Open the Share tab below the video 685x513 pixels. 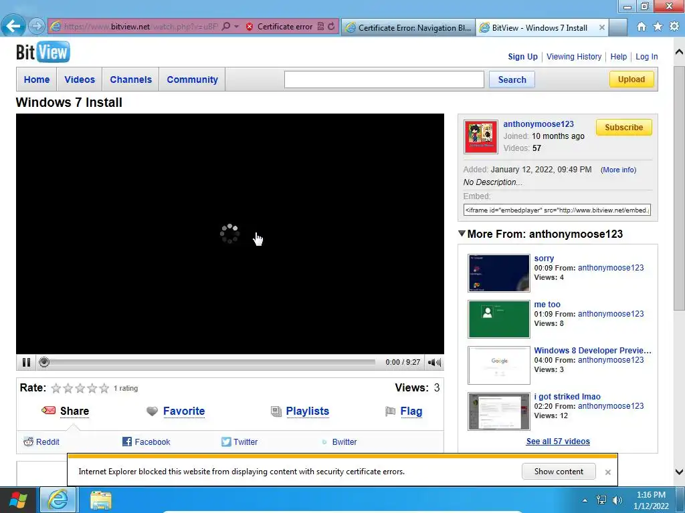(x=74, y=411)
